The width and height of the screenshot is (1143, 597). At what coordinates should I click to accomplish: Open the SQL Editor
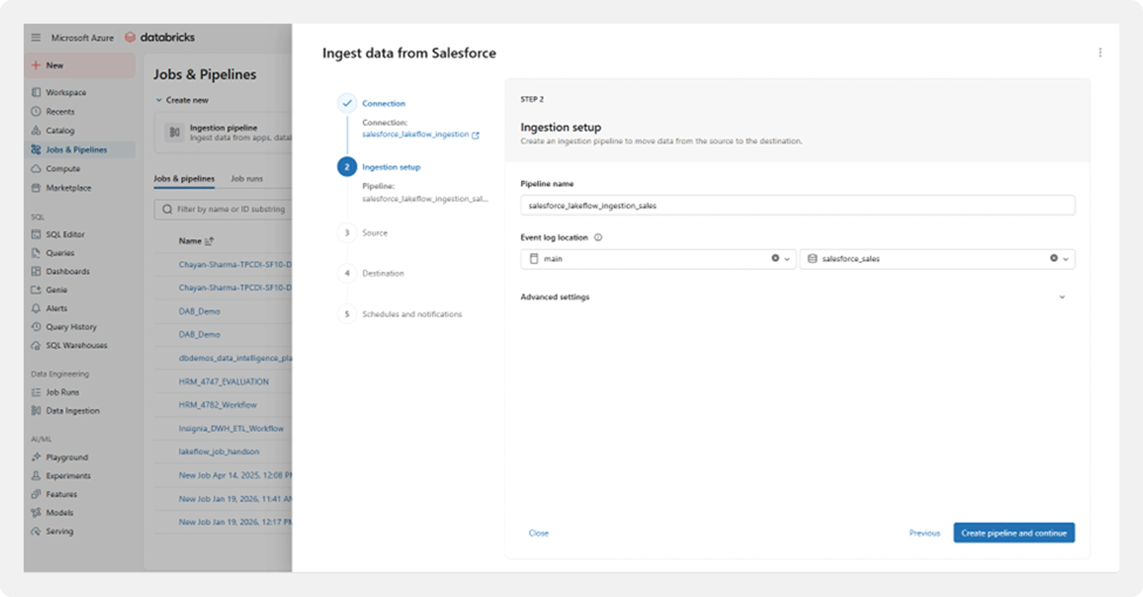pyautogui.click(x=65, y=234)
